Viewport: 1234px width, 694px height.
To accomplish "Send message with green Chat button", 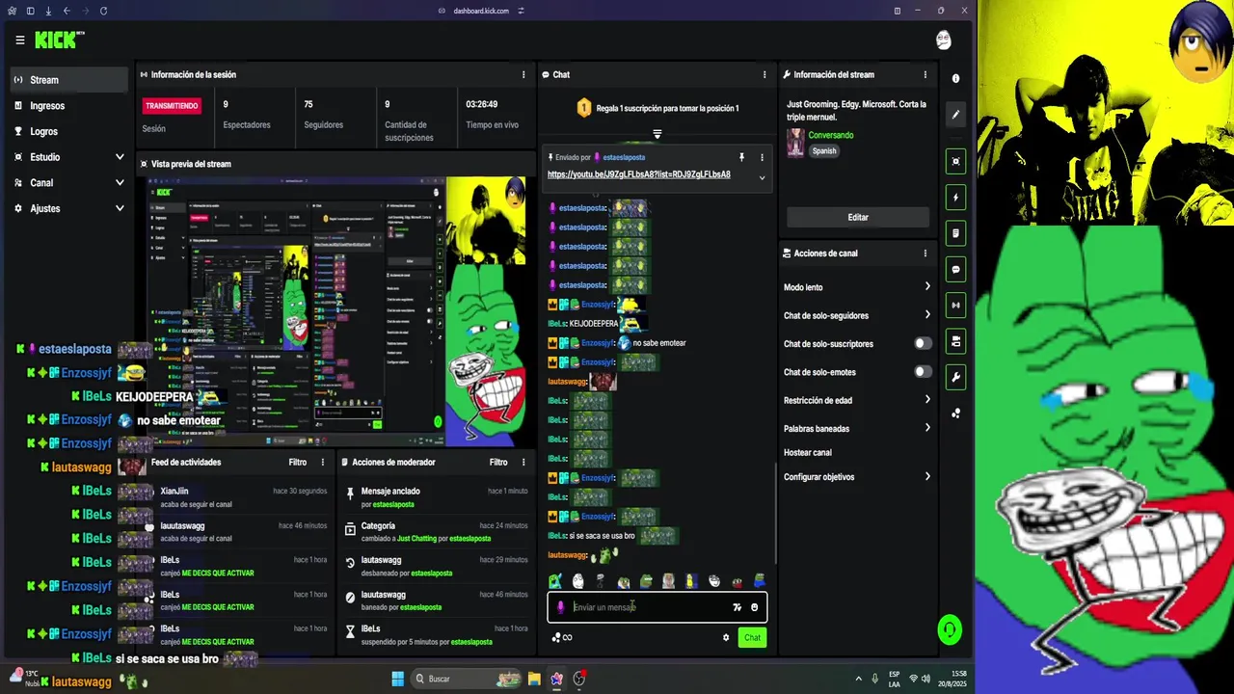I will pos(752,637).
